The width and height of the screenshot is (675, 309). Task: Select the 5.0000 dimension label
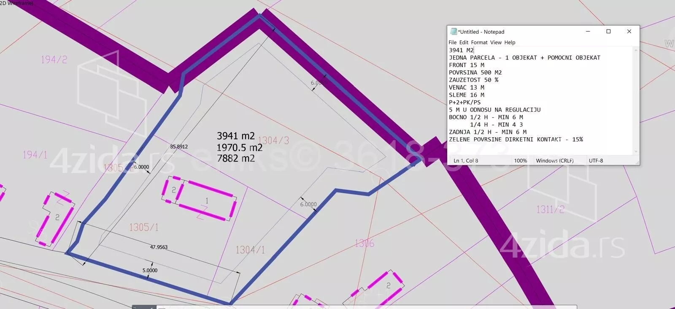pos(150,271)
